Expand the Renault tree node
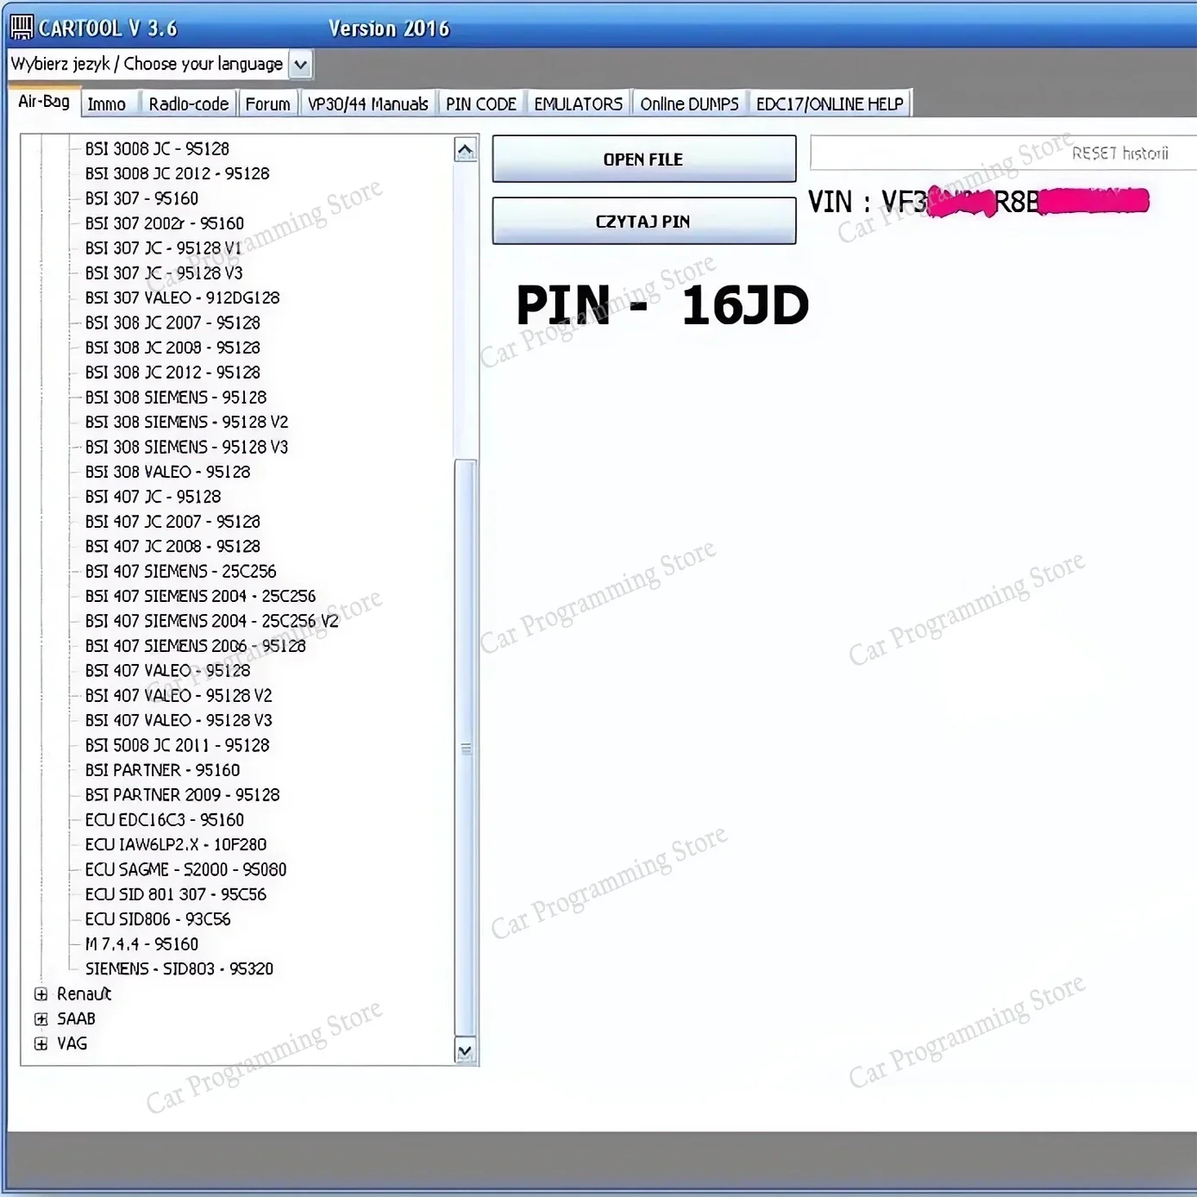This screenshot has width=1197, height=1197. [x=41, y=993]
